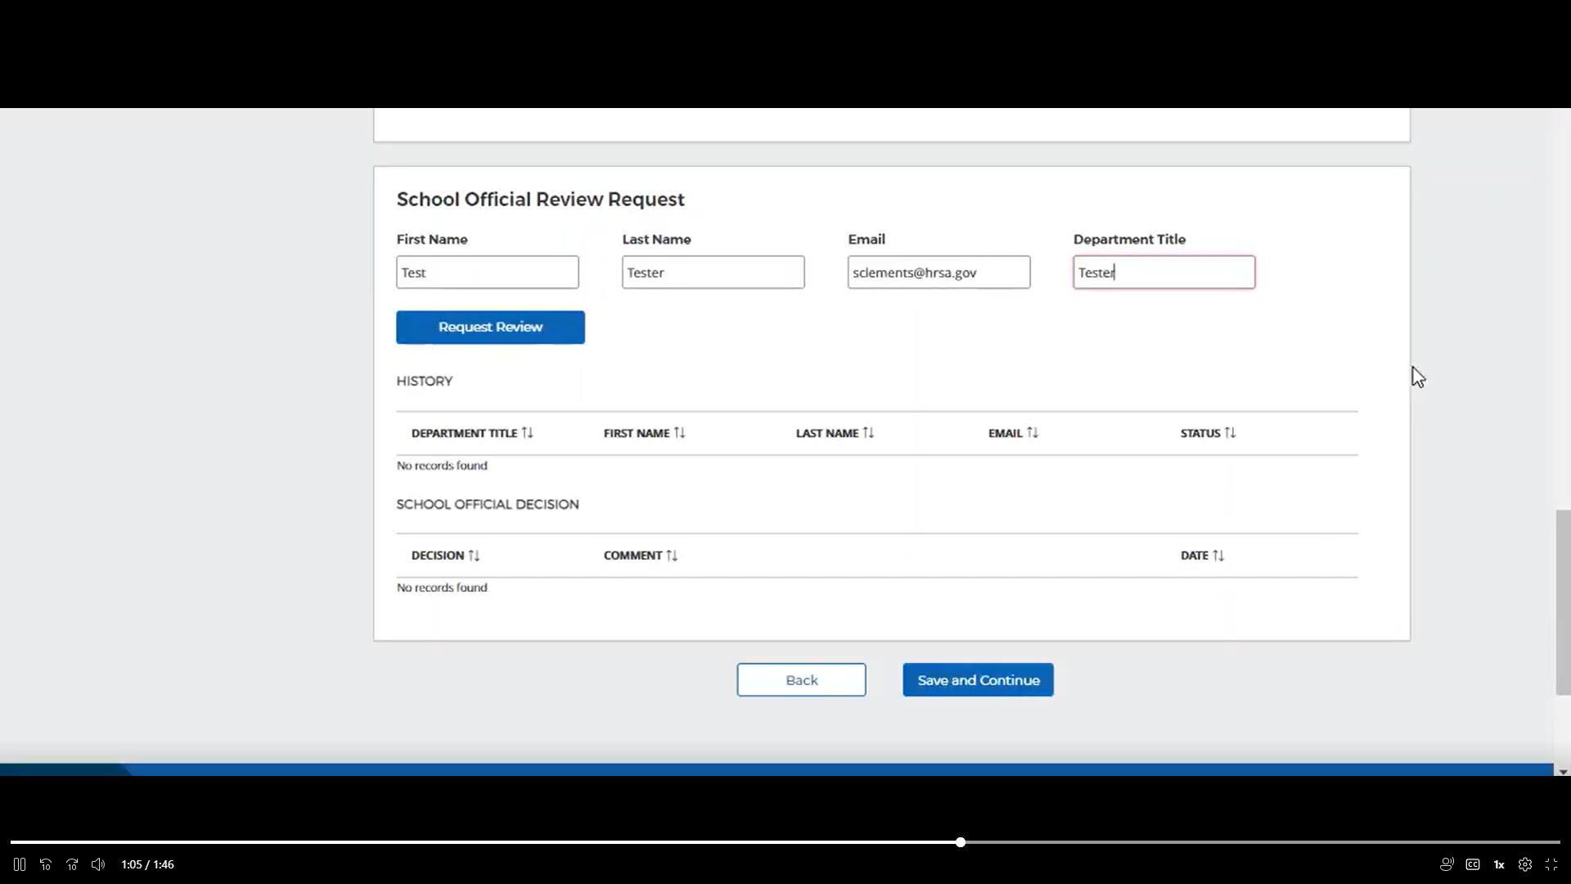Sort history by Department Title
Viewport: 1571px width, 884px height.
[x=472, y=433]
